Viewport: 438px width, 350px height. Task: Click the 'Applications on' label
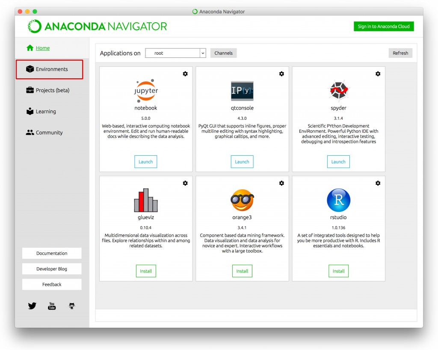(120, 53)
